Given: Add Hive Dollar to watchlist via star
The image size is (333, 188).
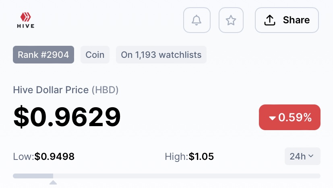Looking at the screenshot, I should (x=231, y=20).
